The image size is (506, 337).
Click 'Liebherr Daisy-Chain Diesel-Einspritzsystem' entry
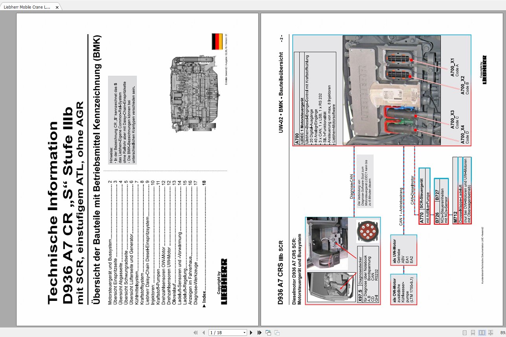(x=148, y=242)
